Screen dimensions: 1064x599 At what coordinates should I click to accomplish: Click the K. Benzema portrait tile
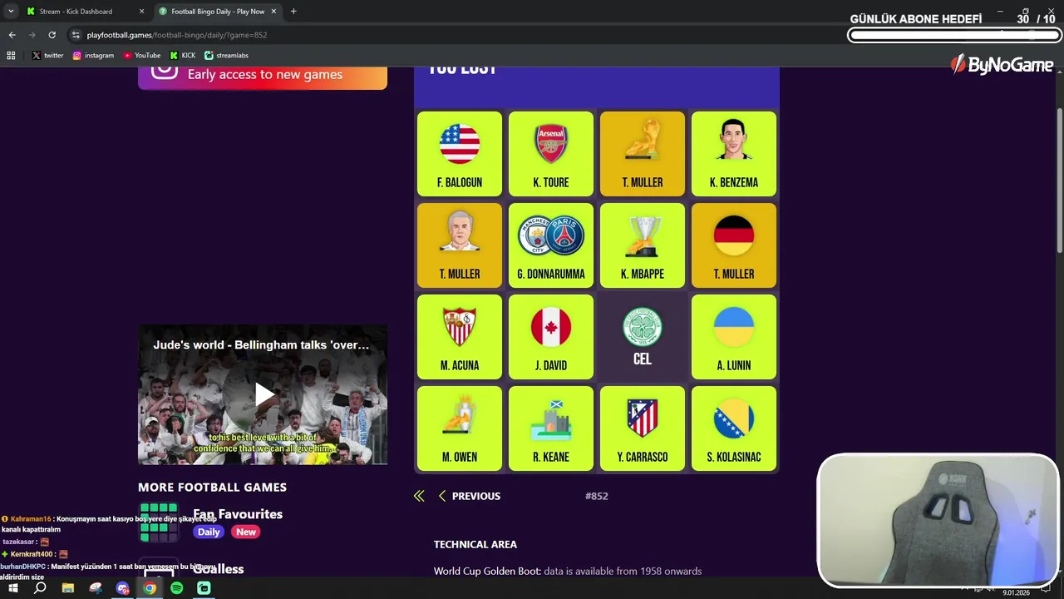click(x=734, y=154)
